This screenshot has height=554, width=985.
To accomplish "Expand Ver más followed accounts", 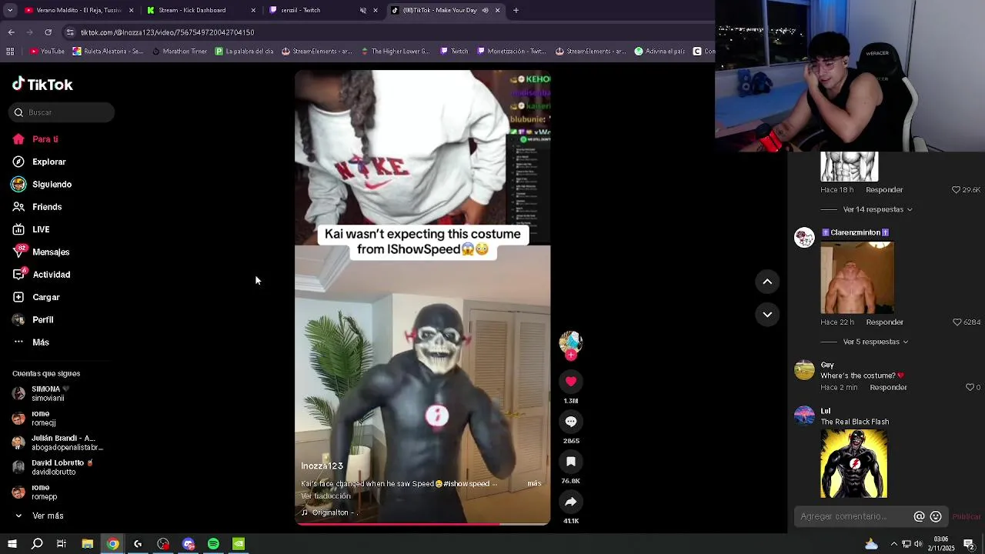I will (x=38, y=516).
